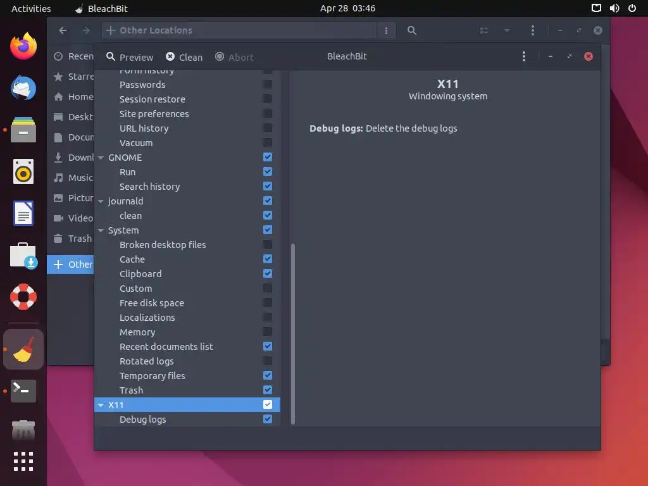Image resolution: width=648 pixels, height=486 pixels.
Task: Open the Help lifebuoy icon
Action: (23, 297)
